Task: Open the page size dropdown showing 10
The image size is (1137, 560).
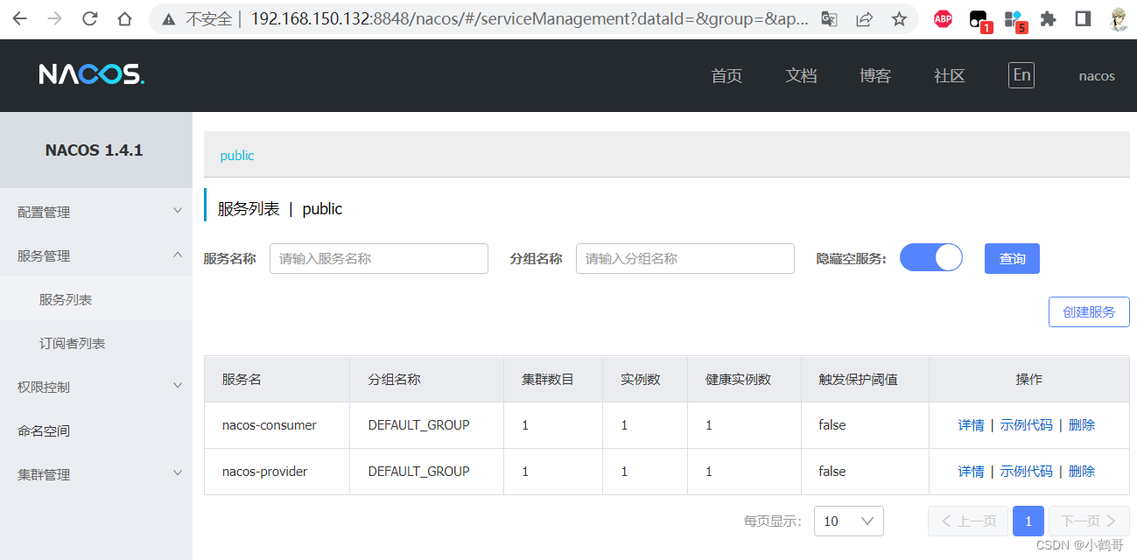Action: [x=849, y=521]
